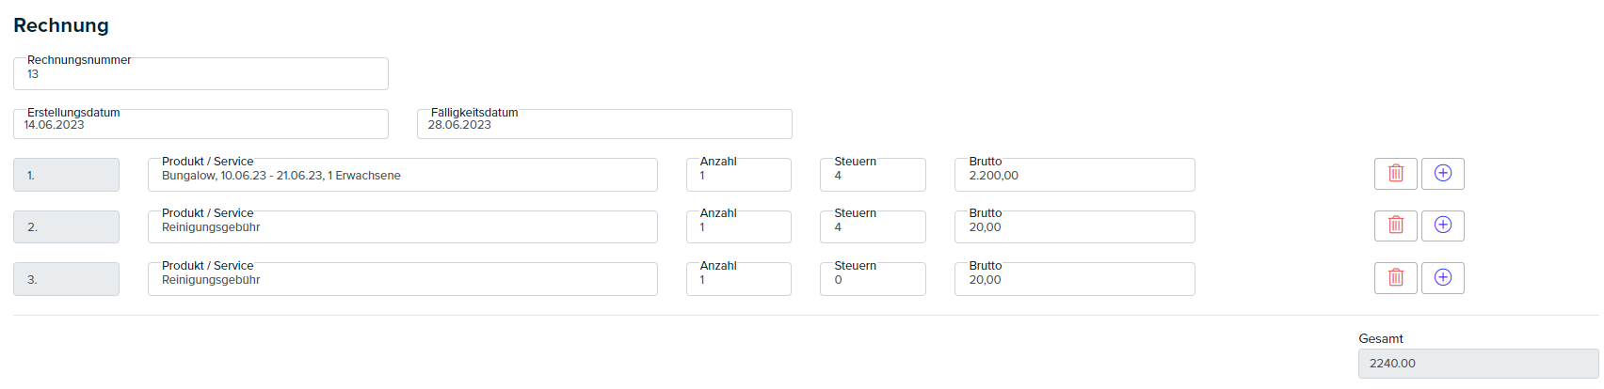Screen dimensions: 1604x389
Task: Open the Fälligkeitsdatum date field
Action: pyautogui.click(x=604, y=124)
